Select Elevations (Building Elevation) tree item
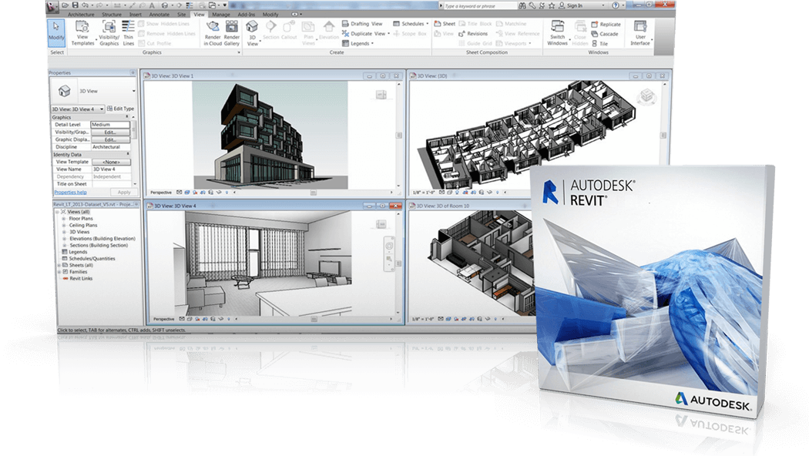Viewport: 809px width, 456px height. [x=102, y=239]
